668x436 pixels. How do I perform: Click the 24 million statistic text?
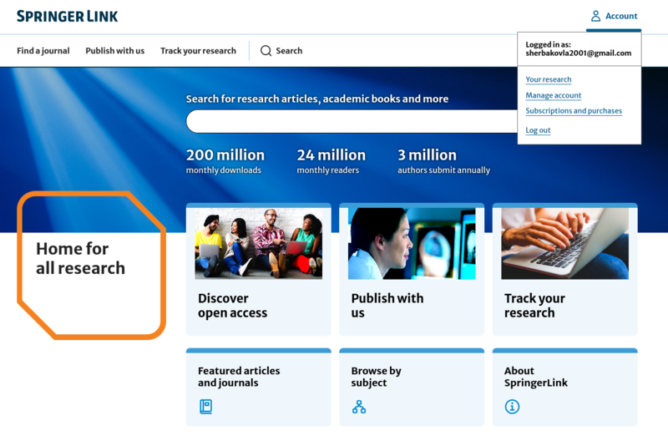point(331,155)
